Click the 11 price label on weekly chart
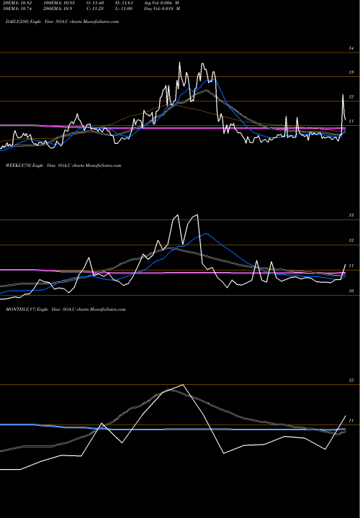This screenshot has height=518, width=360. pyautogui.click(x=351, y=265)
